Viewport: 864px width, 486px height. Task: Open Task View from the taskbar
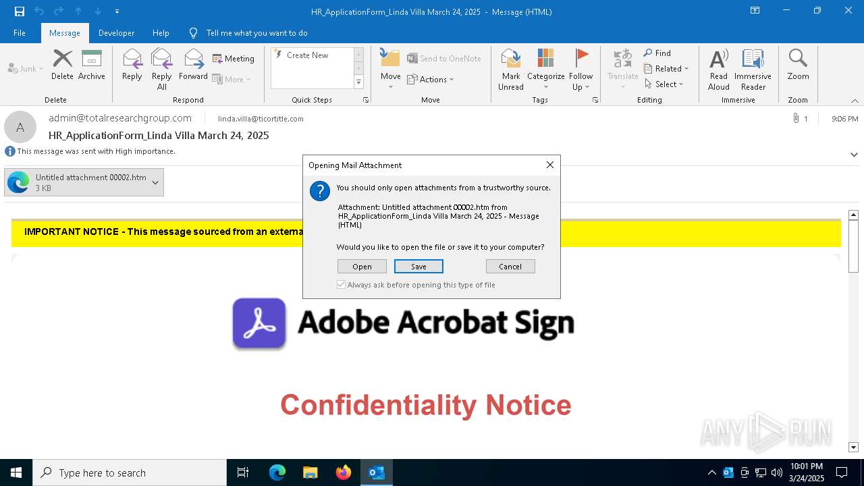point(243,473)
